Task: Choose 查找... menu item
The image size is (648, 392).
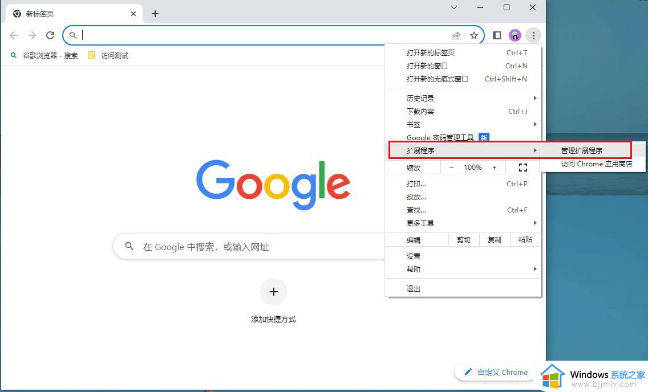Action: (x=463, y=210)
